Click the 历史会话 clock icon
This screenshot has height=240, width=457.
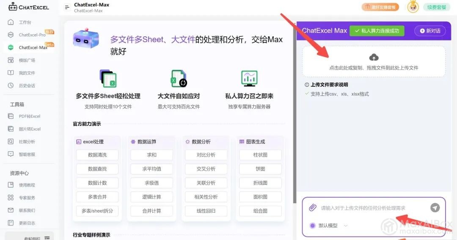(11, 85)
